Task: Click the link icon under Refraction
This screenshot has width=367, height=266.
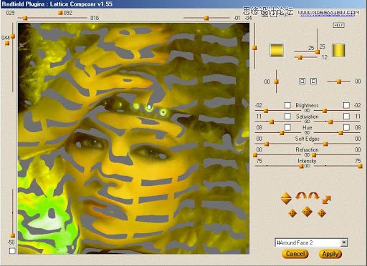Action: 308,155
